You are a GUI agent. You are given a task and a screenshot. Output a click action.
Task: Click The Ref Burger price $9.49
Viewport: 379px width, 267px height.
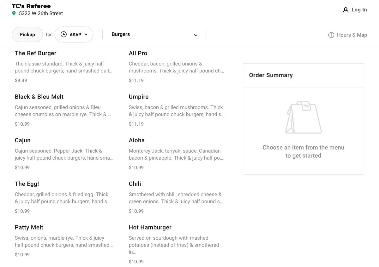(x=21, y=81)
